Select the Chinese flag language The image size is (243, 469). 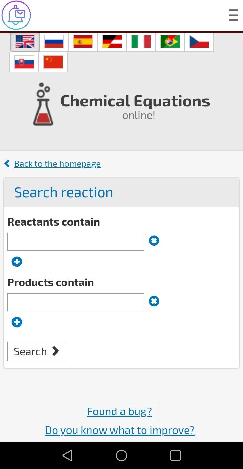53,62
